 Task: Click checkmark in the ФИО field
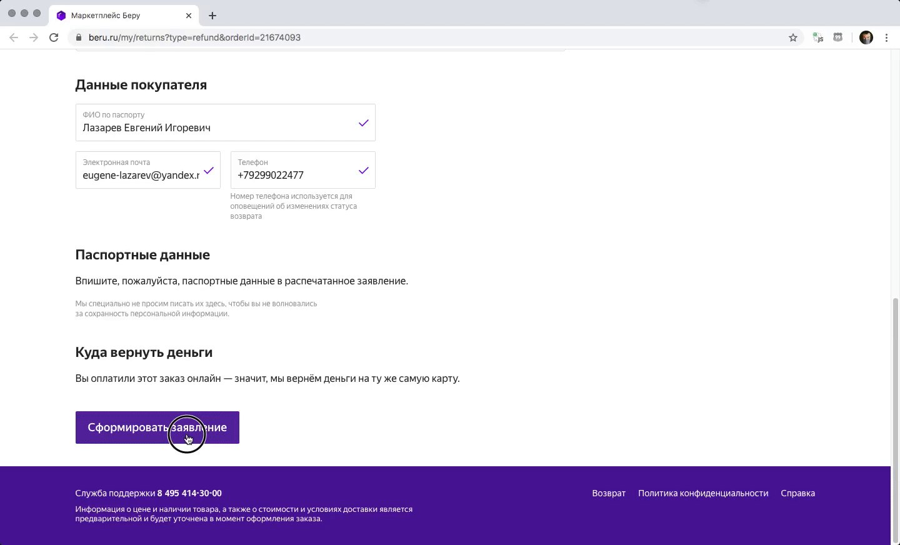click(x=364, y=123)
